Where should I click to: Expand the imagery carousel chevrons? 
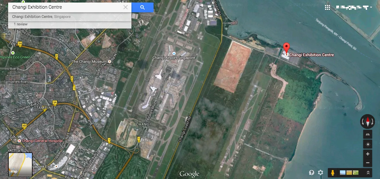(x=368, y=173)
